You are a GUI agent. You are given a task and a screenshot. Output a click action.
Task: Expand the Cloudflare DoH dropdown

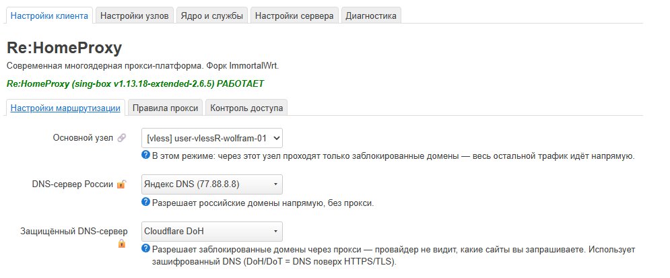(212, 232)
